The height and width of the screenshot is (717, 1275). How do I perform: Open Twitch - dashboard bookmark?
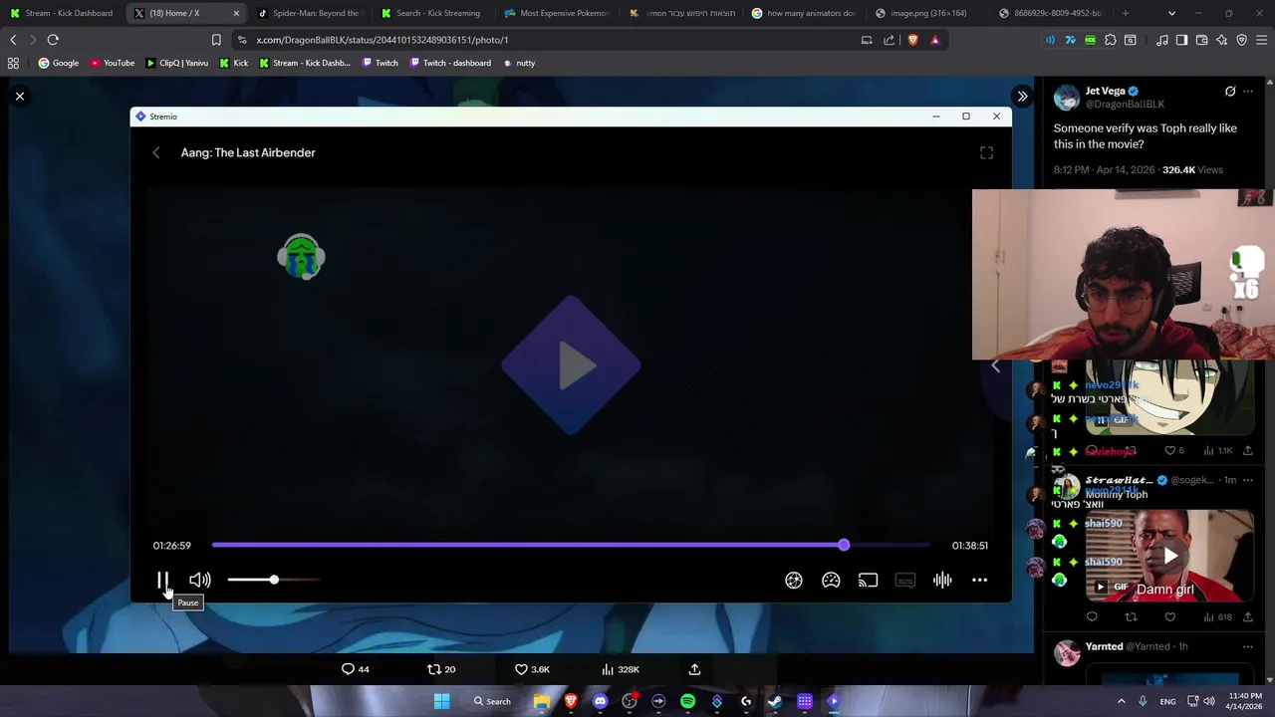pos(448,63)
